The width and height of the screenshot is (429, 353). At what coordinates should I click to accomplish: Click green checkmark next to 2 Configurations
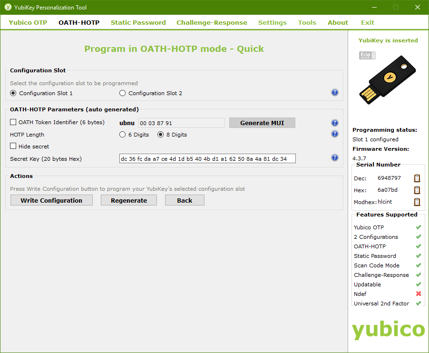tap(419, 237)
